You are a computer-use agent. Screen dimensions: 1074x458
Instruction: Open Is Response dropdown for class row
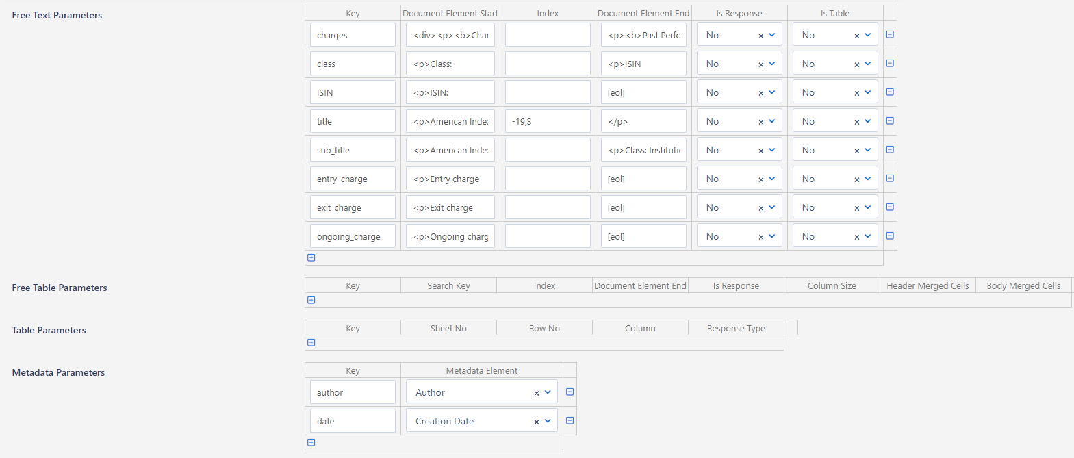[772, 64]
